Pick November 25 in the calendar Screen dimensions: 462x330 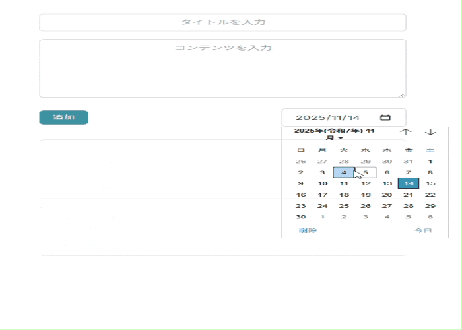pyautogui.click(x=344, y=206)
